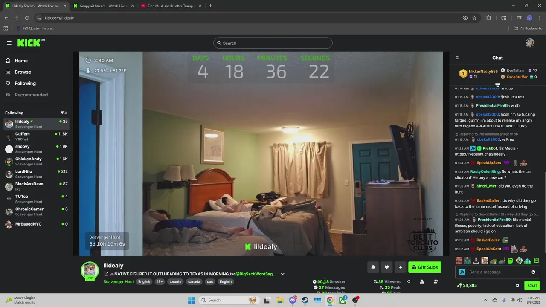This screenshot has width=546, height=307.
Task: Toggle Following list sort arrows
Action: tap(64, 113)
